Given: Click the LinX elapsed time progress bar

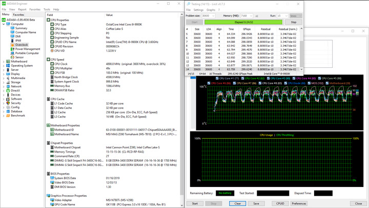Looking at the screenshot, I should (243, 22).
